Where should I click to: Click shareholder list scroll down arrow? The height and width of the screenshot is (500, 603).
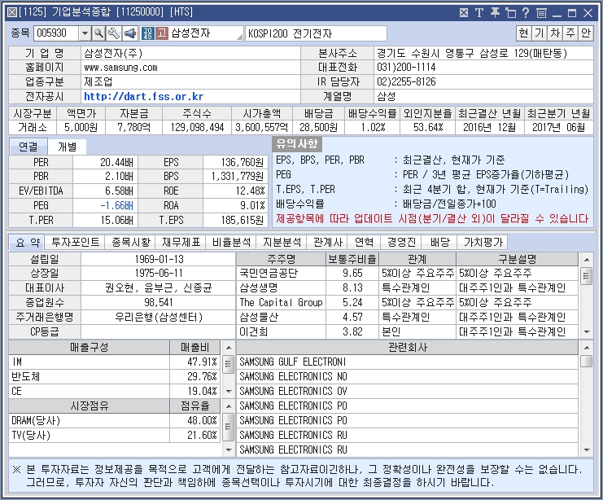click(x=587, y=331)
